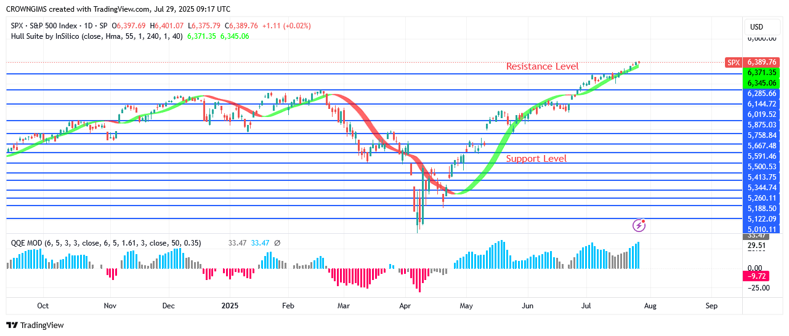Select the 5,188.50 price level label

coord(762,209)
